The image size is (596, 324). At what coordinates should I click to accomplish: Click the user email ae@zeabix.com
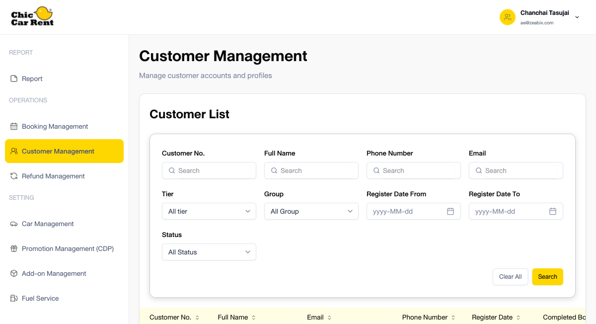[x=537, y=23]
